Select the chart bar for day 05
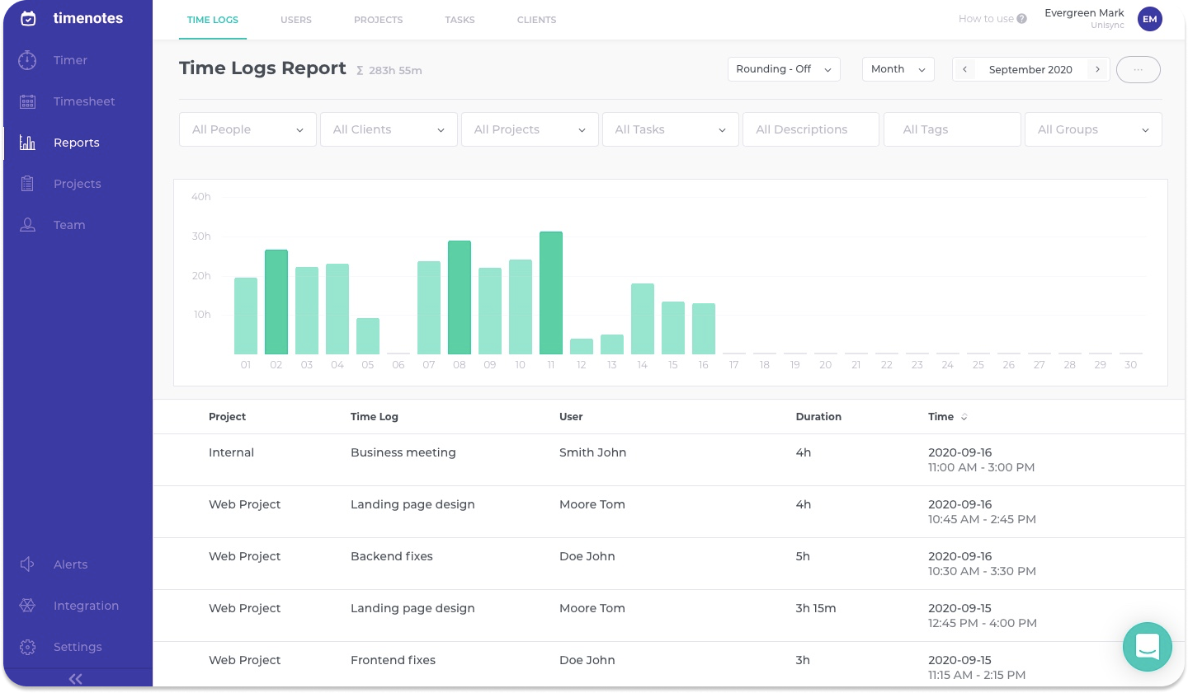The height and width of the screenshot is (693, 1188). [368, 336]
